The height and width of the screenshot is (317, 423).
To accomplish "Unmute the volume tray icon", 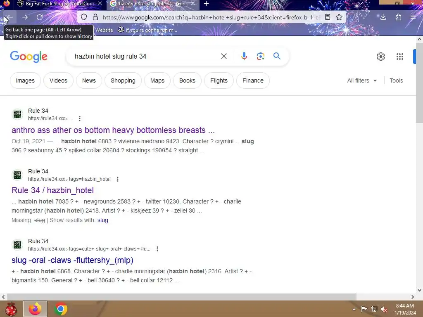I will (384, 309).
